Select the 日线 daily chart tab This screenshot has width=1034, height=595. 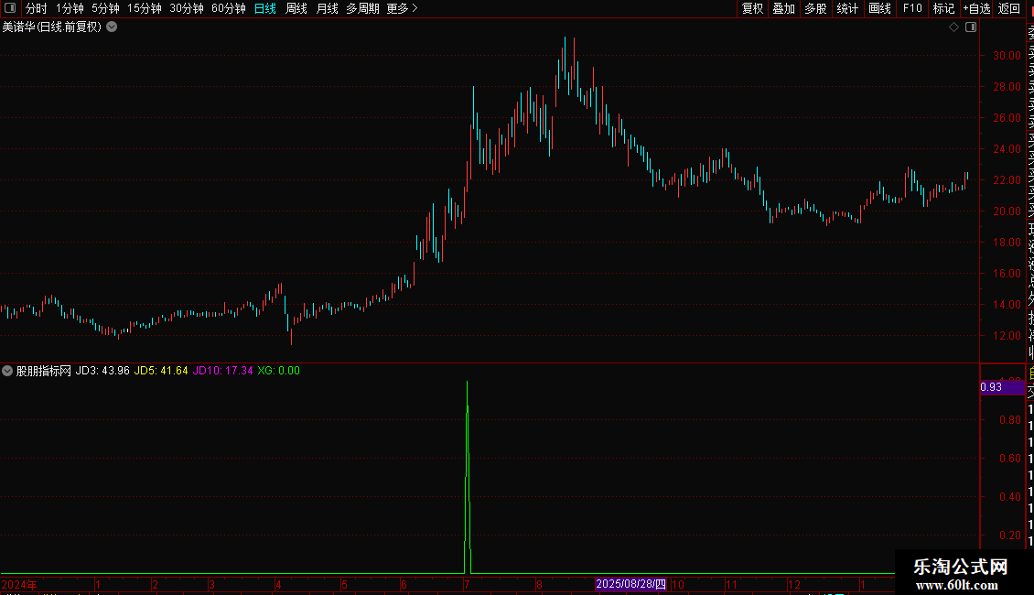(x=265, y=8)
